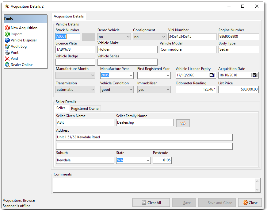Click the Print tool label
Image resolution: width=267 pixels, height=212 pixels.
tap(14, 52)
